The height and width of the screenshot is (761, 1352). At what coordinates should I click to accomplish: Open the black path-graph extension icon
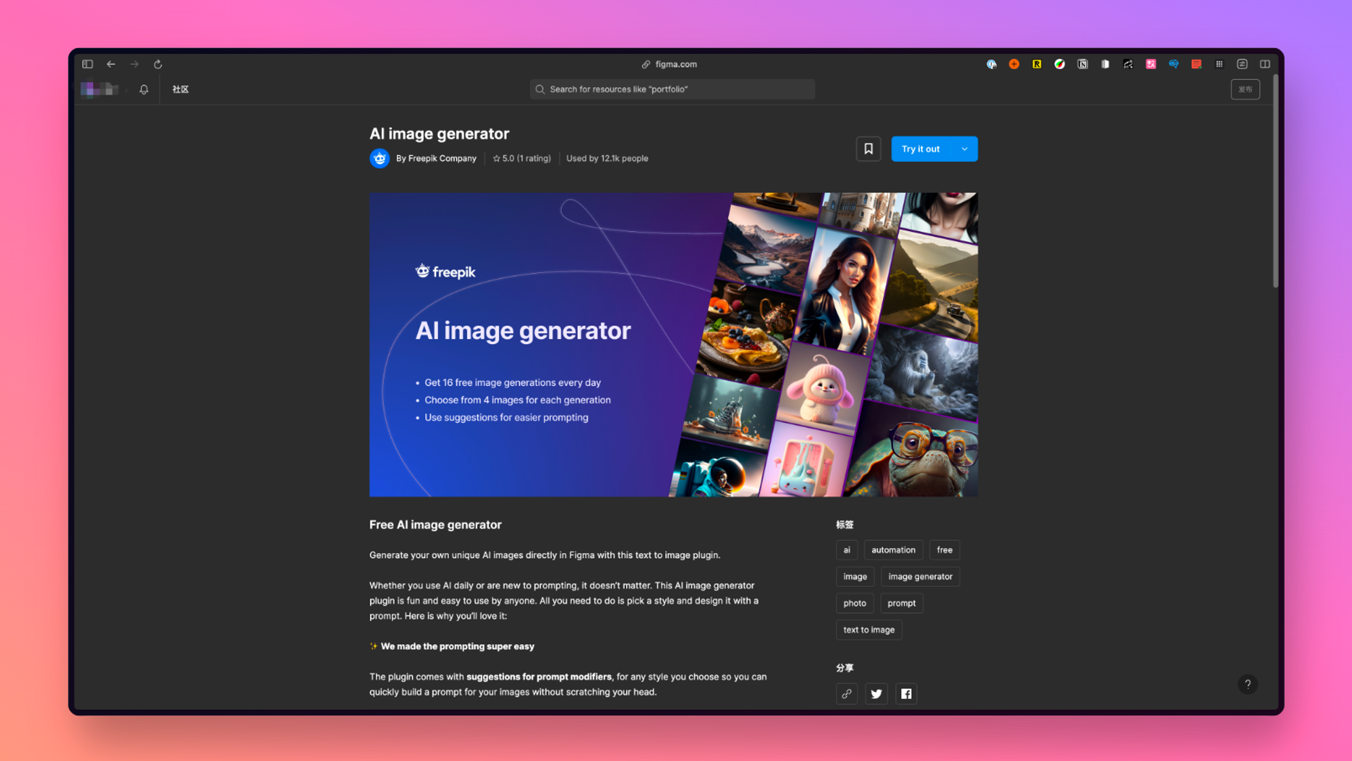(x=1128, y=64)
